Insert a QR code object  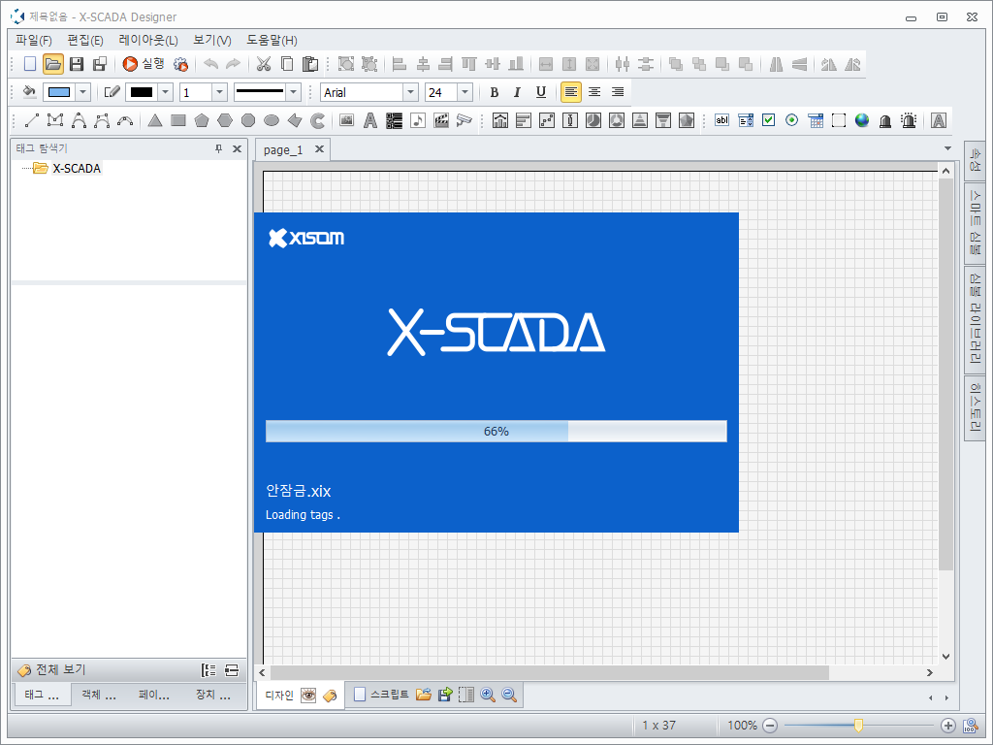(x=394, y=120)
